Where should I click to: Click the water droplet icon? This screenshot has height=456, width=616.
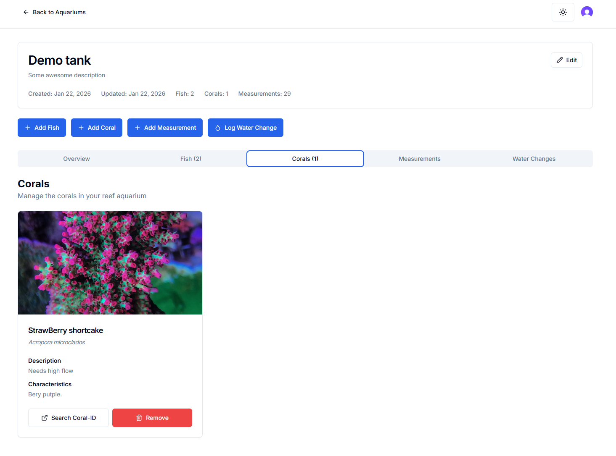[218, 128]
